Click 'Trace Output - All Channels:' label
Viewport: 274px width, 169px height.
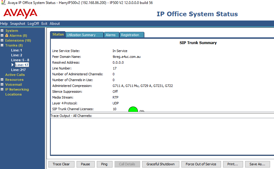pyautogui.click(x=71, y=116)
